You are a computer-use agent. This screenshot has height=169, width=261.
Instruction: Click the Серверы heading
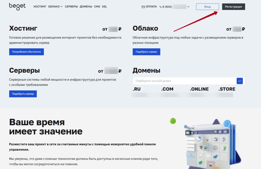(x=24, y=71)
